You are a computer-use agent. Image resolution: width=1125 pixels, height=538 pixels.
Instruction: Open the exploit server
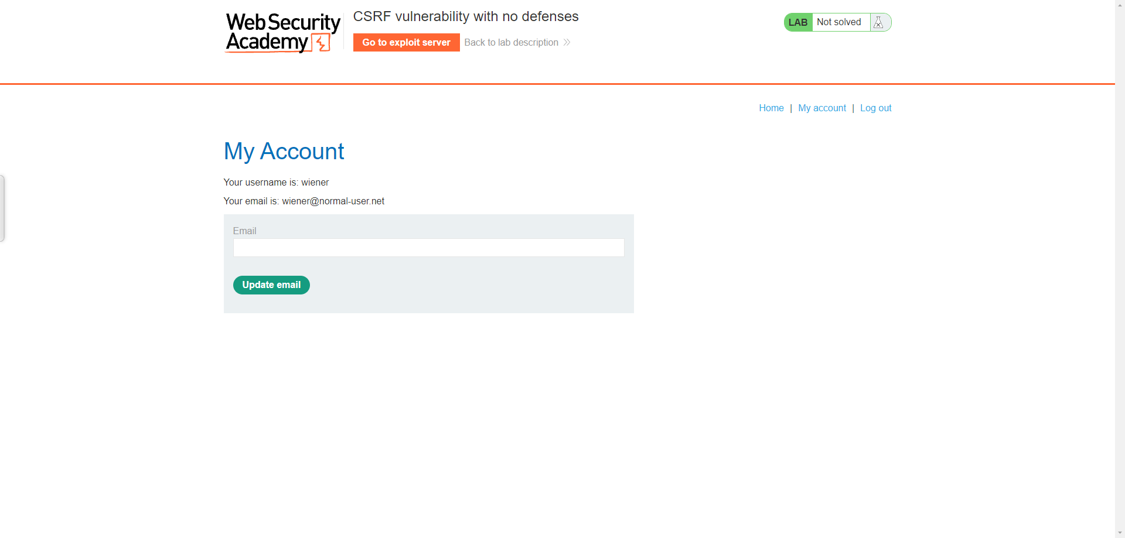(x=406, y=42)
